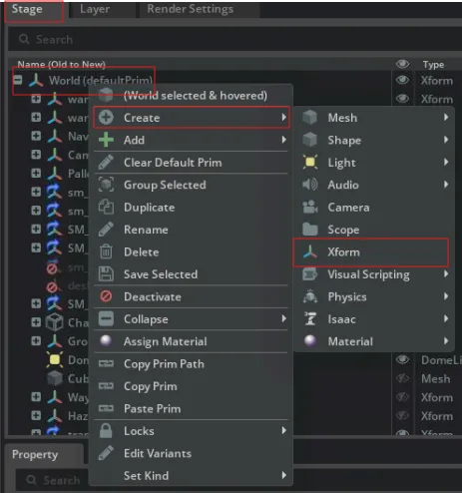Click the Delete trash icon
The image size is (462, 493).
pos(106,251)
